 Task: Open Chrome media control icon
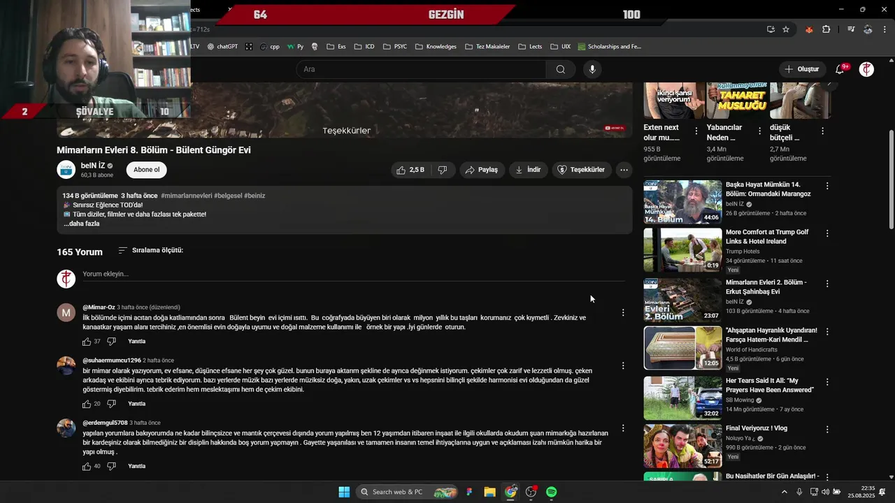pyautogui.click(x=851, y=29)
